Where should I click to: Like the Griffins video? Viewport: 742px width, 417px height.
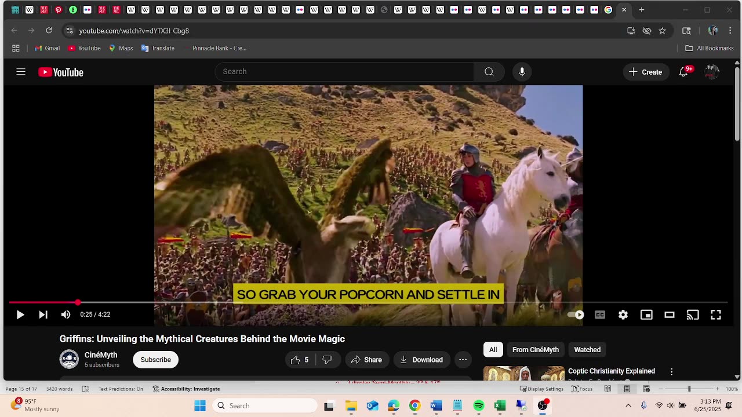(x=300, y=360)
